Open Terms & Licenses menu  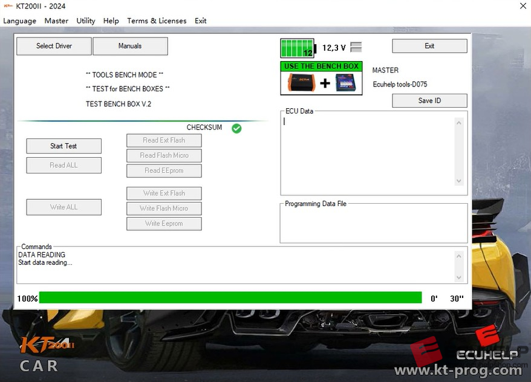pyautogui.click(x=157, y=21)
